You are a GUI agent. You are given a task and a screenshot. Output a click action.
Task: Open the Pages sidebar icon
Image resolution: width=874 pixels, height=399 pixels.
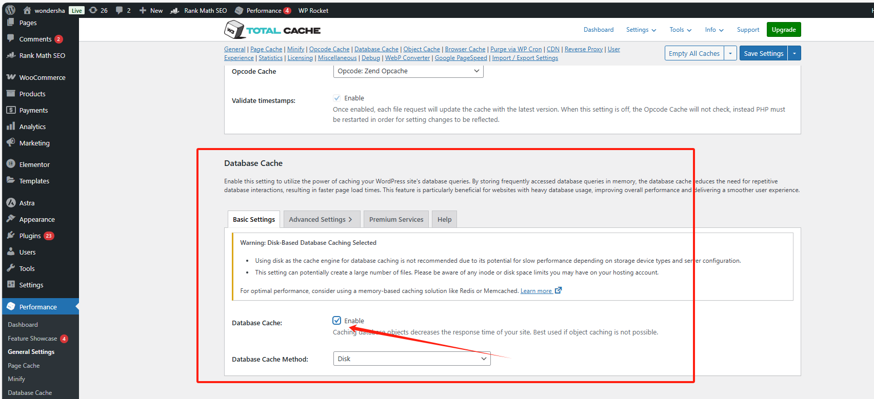tap(11, 23)
